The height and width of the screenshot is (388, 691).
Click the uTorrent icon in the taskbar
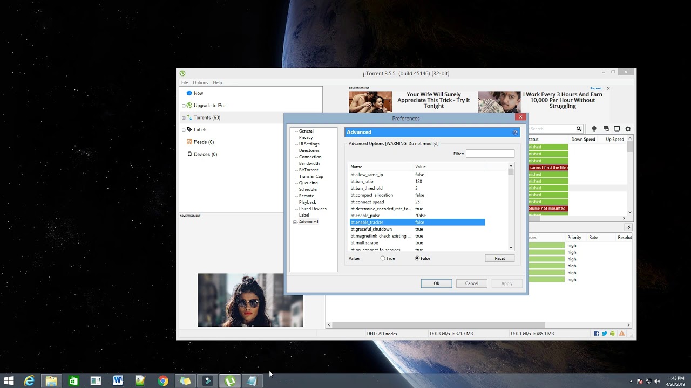click(230, 381)
